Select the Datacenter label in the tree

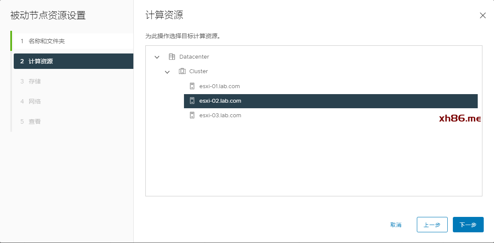(194, 56)
